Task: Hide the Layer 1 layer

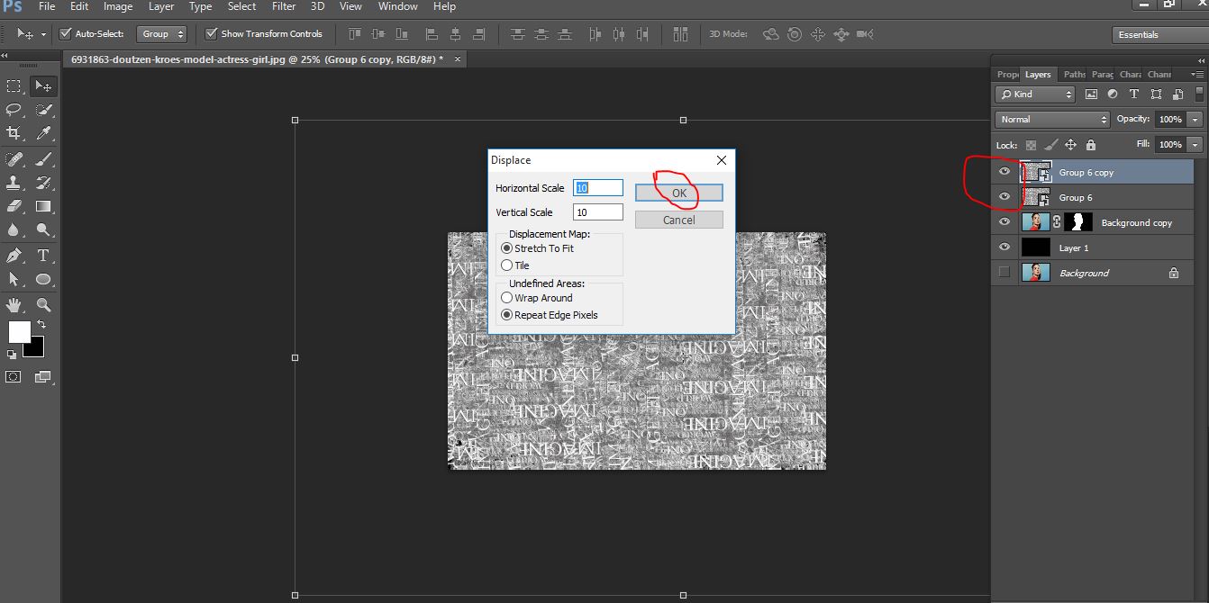Action: [x=1004, y=247]
